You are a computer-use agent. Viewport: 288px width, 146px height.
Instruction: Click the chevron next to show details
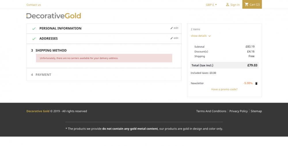[210, 36]
